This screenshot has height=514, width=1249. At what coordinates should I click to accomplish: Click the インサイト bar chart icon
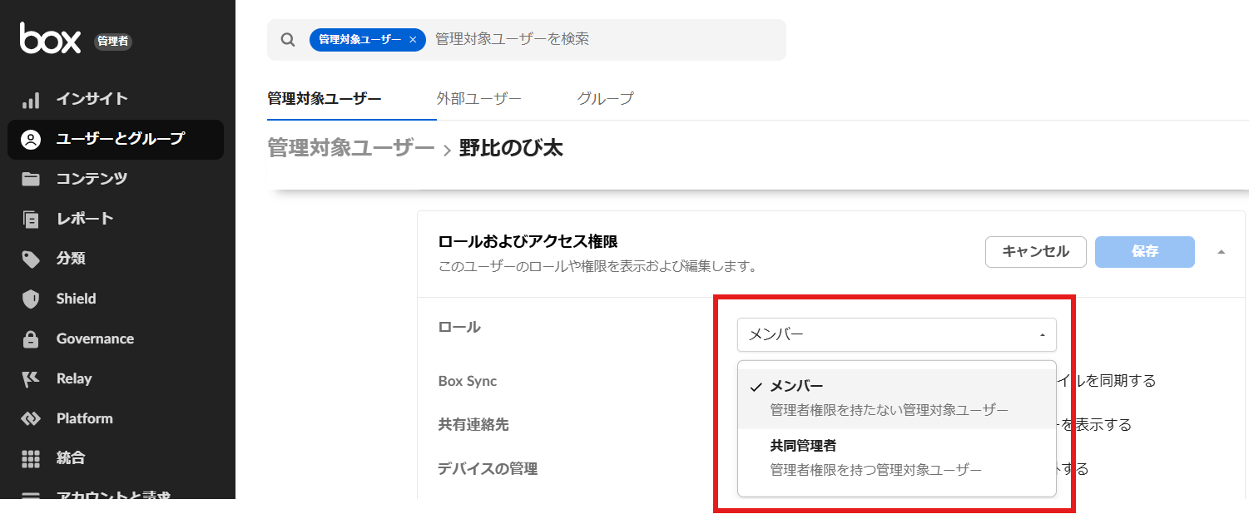31,100
